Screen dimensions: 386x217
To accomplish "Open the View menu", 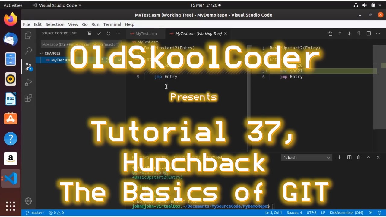I will [x=73, y=24].
